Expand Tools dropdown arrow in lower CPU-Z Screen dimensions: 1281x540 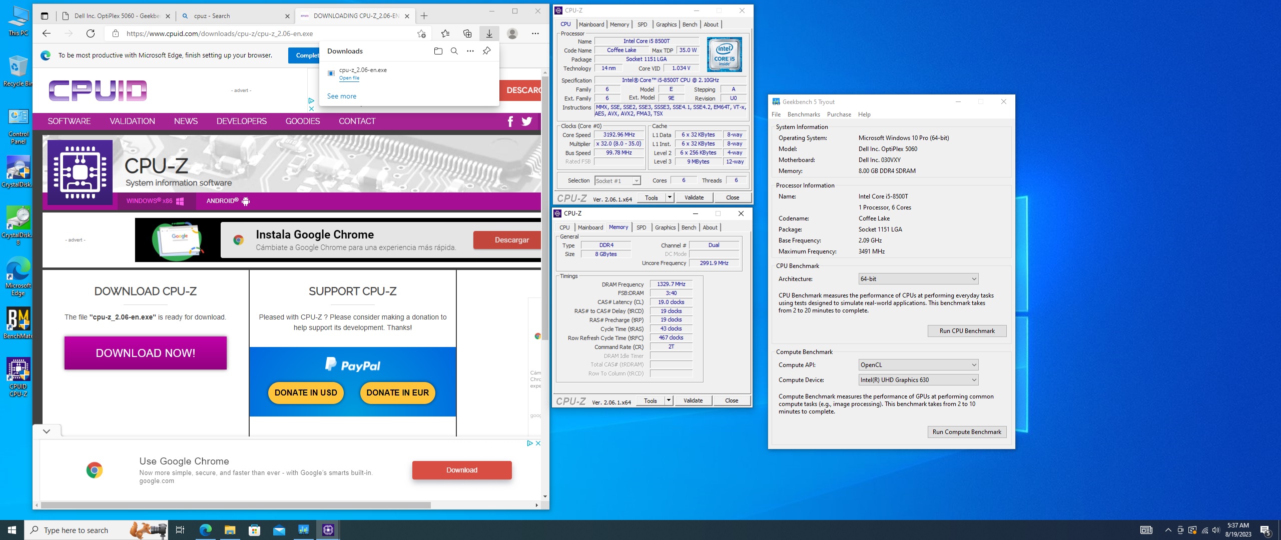pyautogui.click(x=669, y=400)
